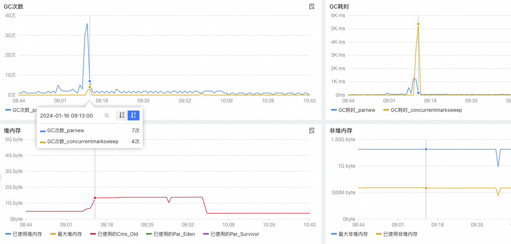Click search icon in the tooltip
Image resolution: width=511 pixels, height=244 pixels.
(107, 116)
